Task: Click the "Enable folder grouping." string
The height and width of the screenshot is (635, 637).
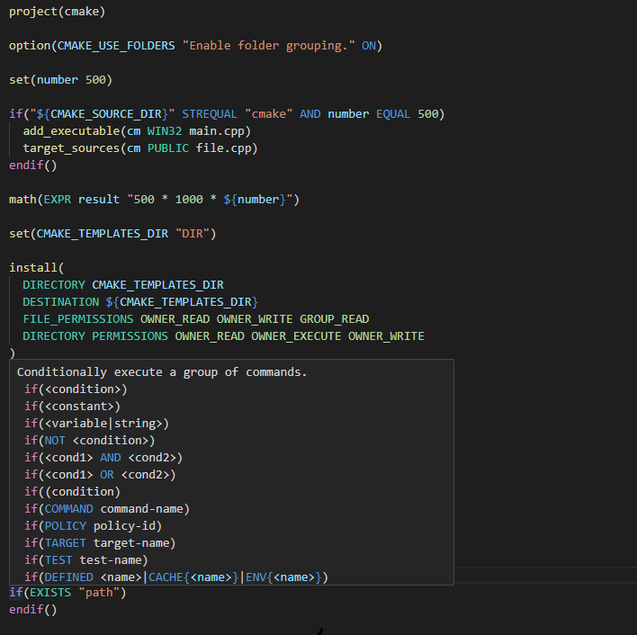Action: [268, 46]
